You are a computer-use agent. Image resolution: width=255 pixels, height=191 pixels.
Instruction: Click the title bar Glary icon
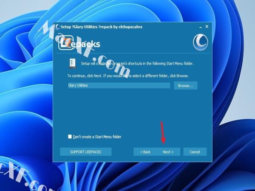coord(57,27)
